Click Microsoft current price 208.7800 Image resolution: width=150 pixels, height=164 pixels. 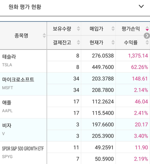103,90
